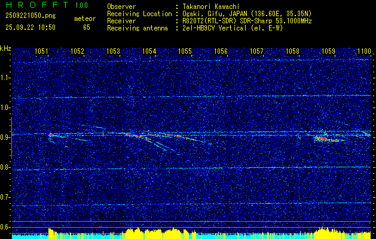Click the 1056 time axis marker

(x=221, y=51)
